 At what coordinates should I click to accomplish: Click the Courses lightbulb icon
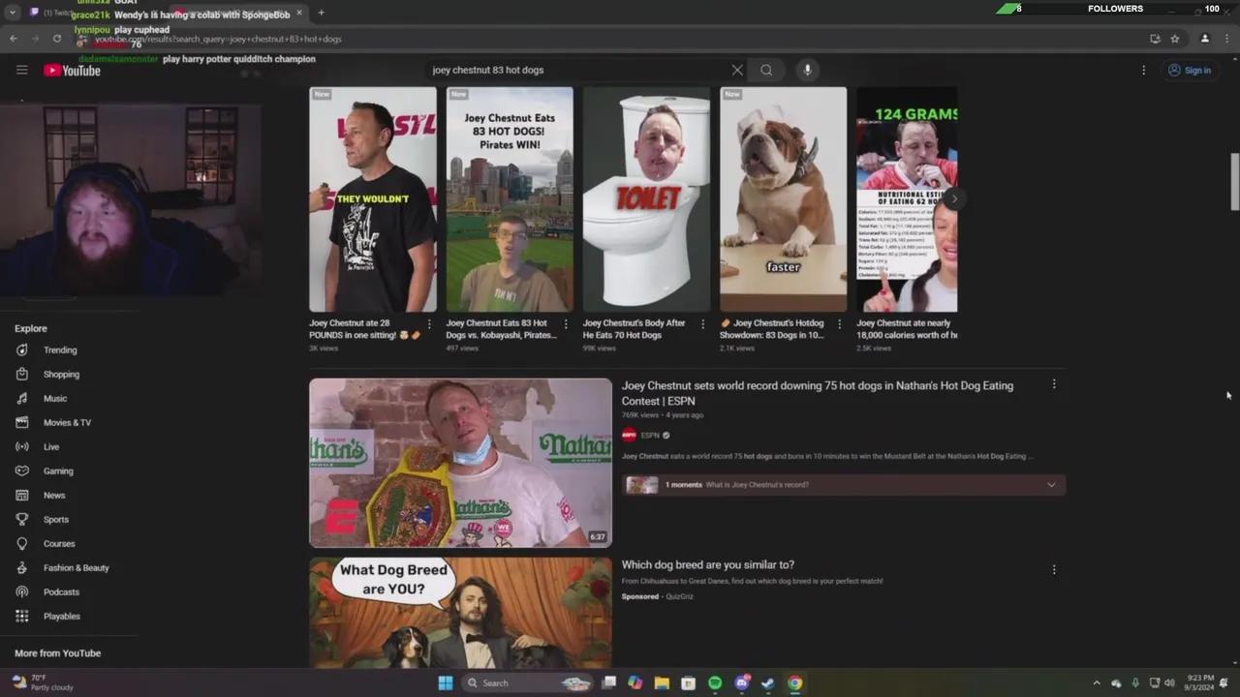click(22, 543)
